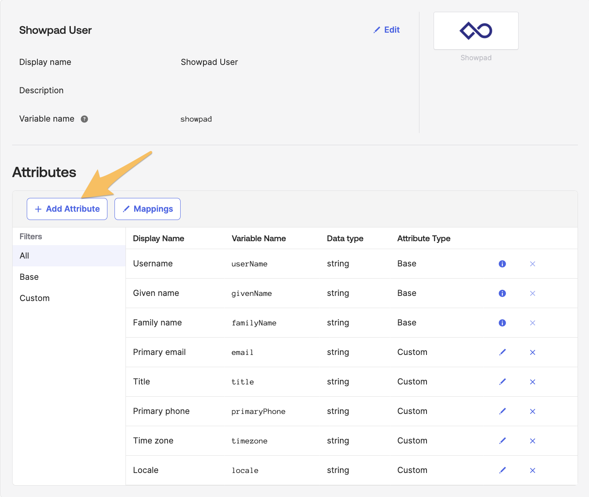Click the Add Attribute button
Image resolution: width=589 pixels, height=497 pixels.
point(67,209)
